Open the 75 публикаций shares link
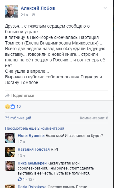 (x=18, y=118)
